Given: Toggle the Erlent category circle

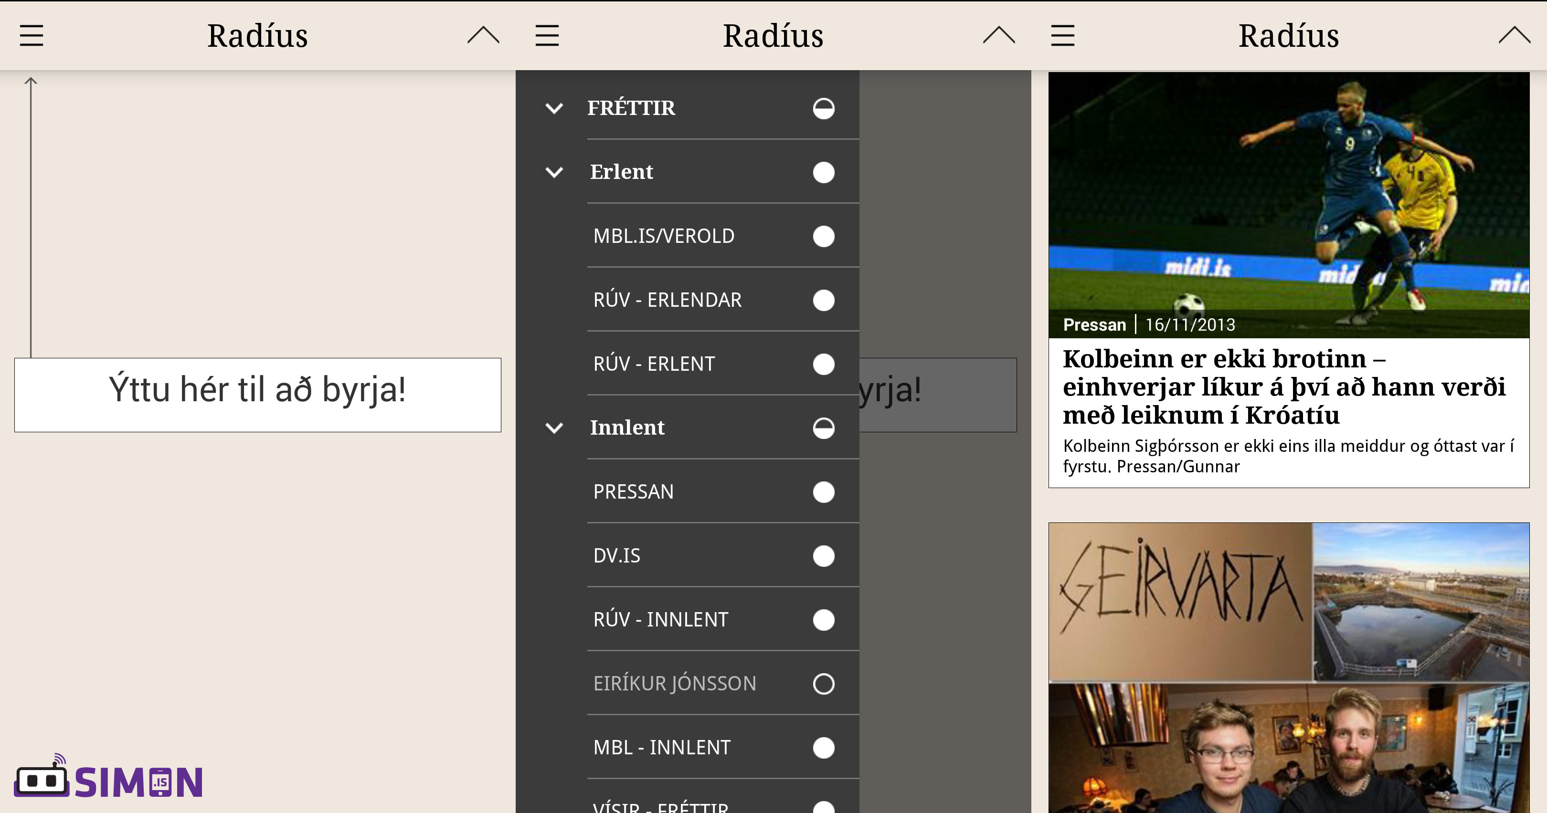Looking at the screenshot, I should point(823,172).
